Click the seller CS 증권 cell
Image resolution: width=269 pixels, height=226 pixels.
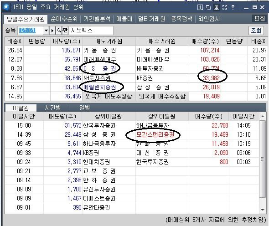[x=109, y=69]
